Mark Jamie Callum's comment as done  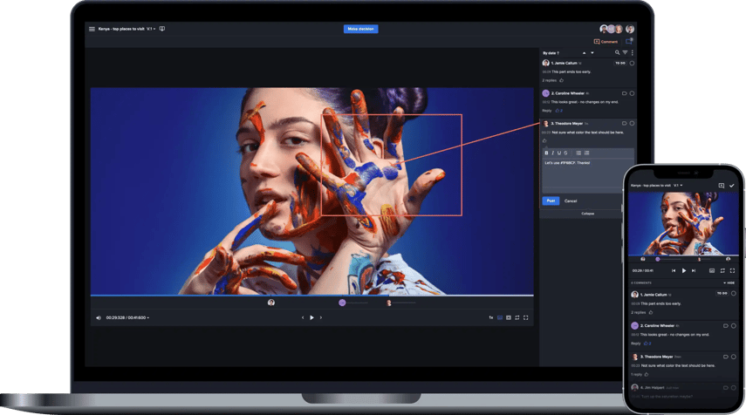(x=632, y=63)
